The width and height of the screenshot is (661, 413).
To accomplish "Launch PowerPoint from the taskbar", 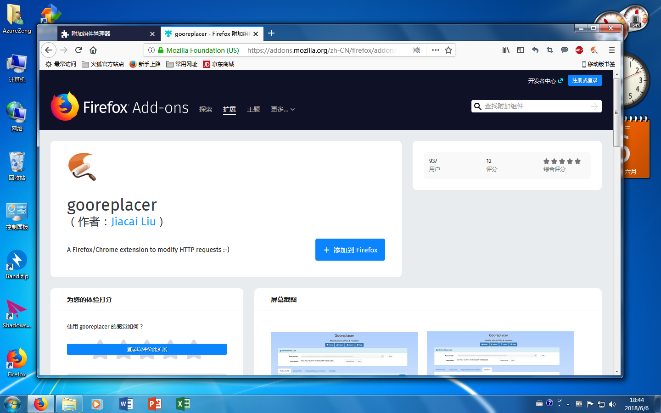I will pyautogui.click(x=154, y=404).
